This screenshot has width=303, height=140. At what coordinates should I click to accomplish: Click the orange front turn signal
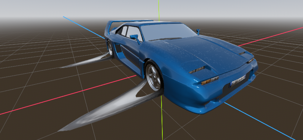coord(206,82)
